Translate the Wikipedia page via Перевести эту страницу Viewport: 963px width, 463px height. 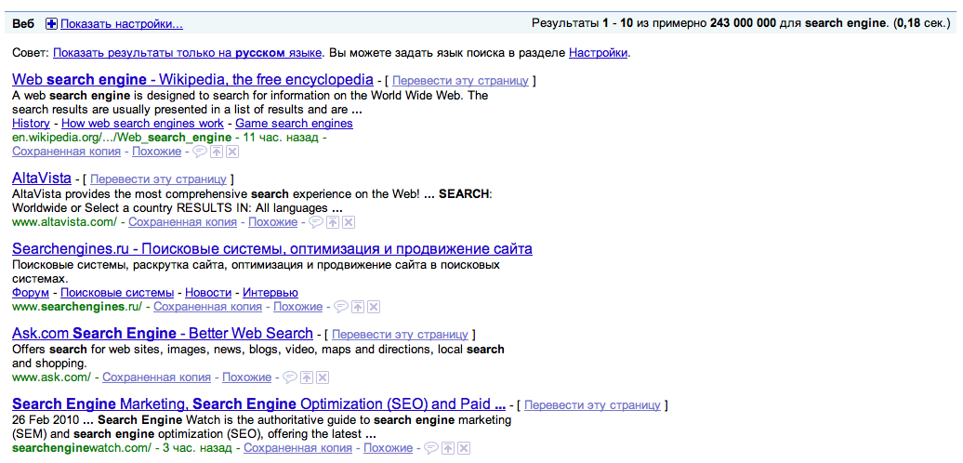[x=460, y=81]
